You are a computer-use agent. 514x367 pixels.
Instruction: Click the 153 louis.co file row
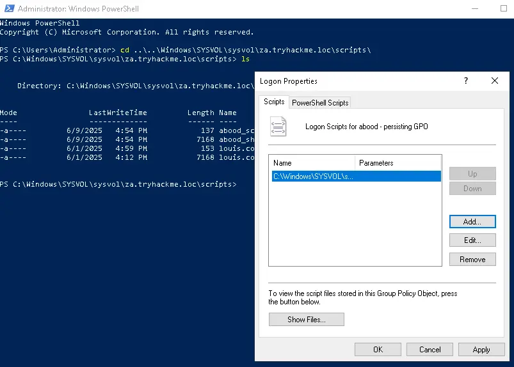click(x=127, y=148)
